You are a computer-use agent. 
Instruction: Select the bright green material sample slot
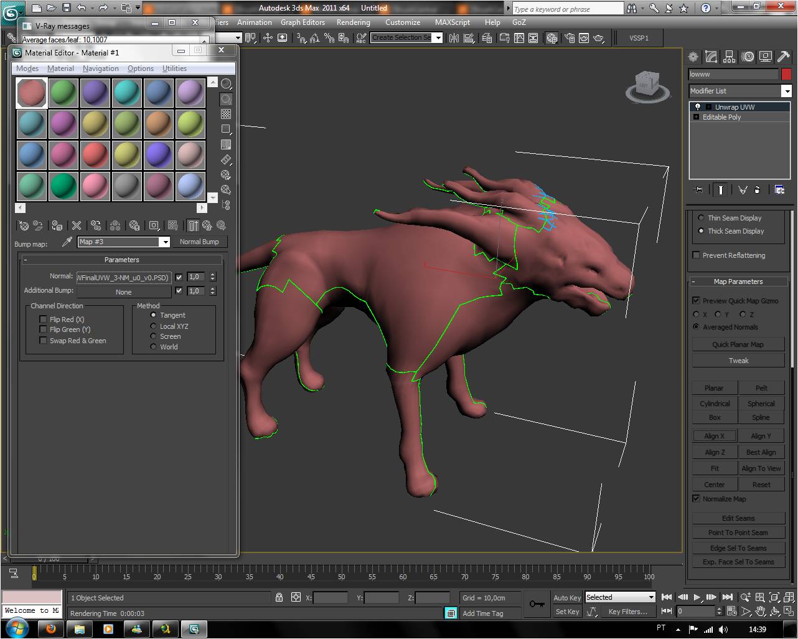coord(63,186)
